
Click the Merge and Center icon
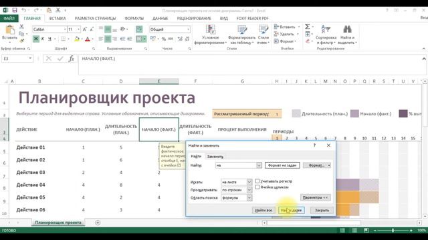(x=139, y=39)
